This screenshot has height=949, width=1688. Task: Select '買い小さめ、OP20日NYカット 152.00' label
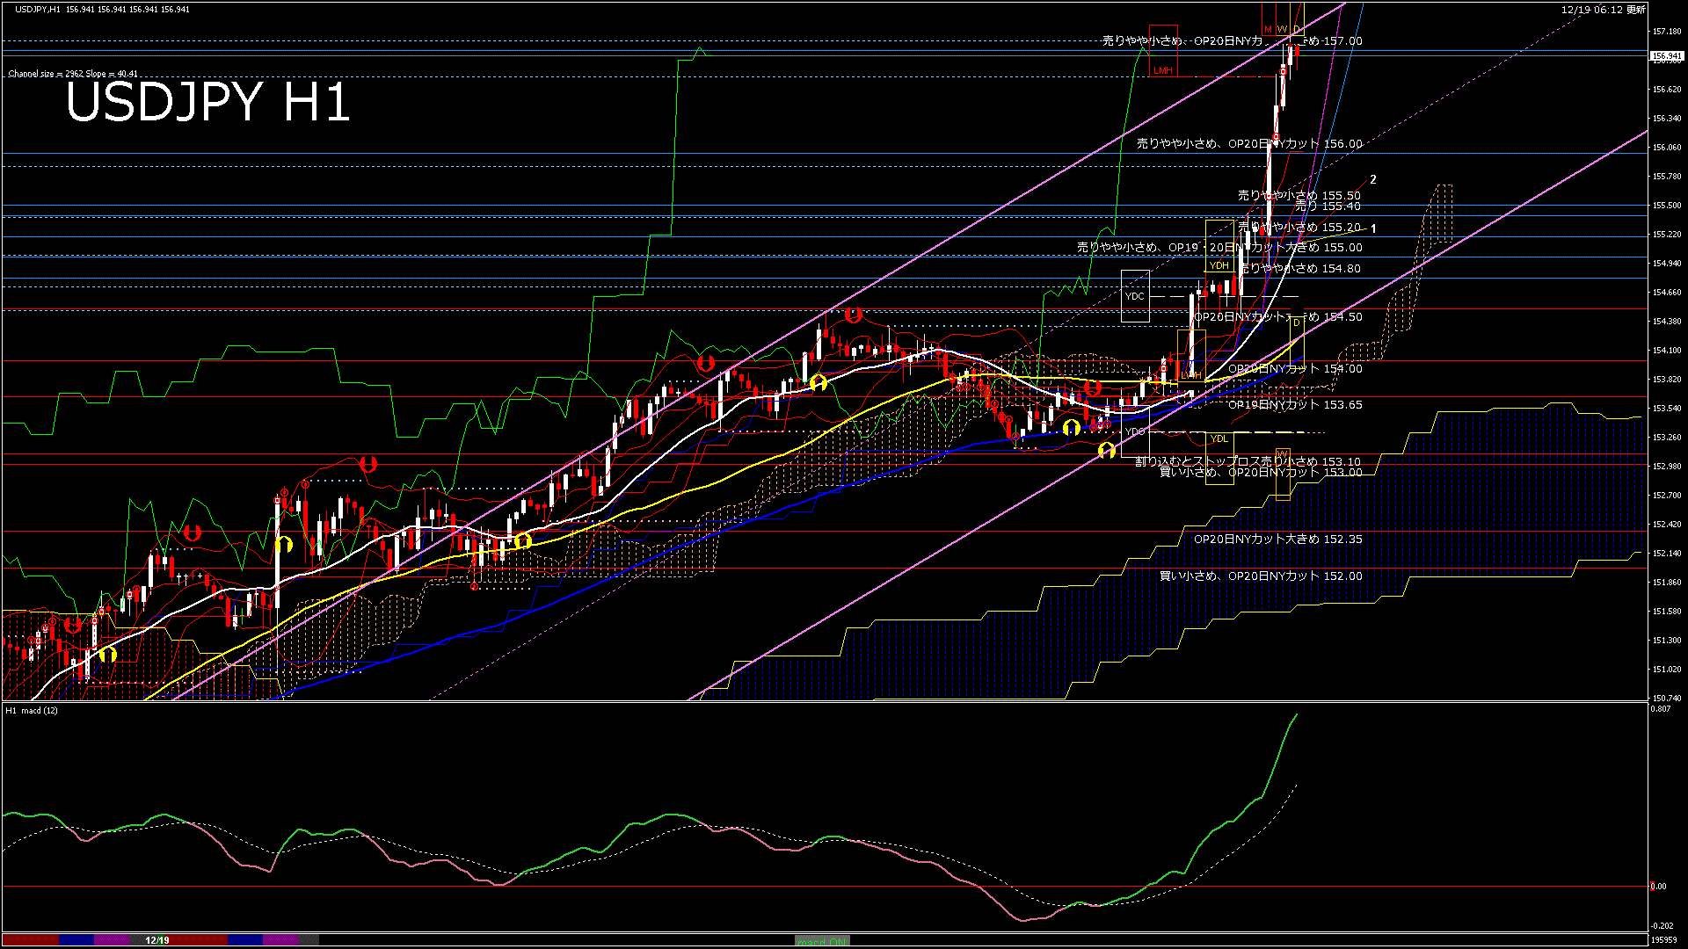[x=1260, y=576]
